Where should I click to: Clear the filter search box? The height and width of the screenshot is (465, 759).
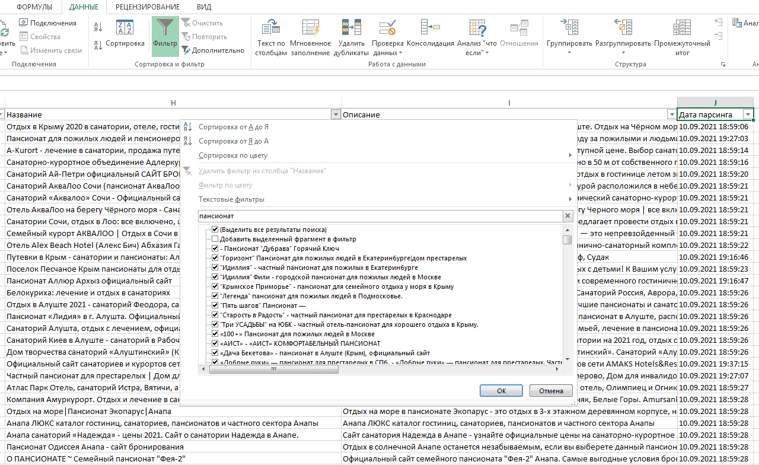click(x=567, y=216)
